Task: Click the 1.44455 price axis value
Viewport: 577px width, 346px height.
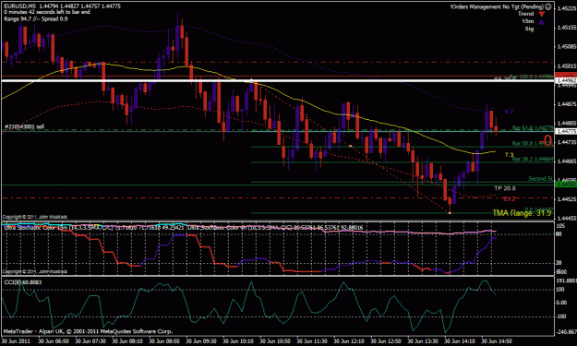Action: [567, 218]
